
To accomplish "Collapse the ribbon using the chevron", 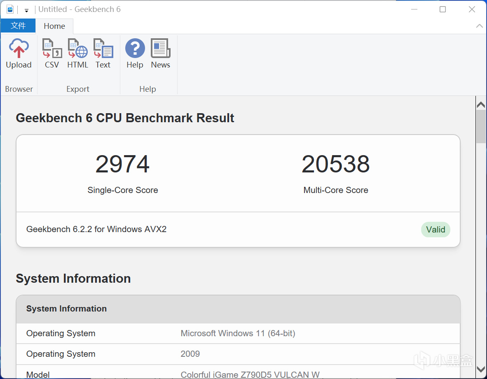I will [479, 26].
